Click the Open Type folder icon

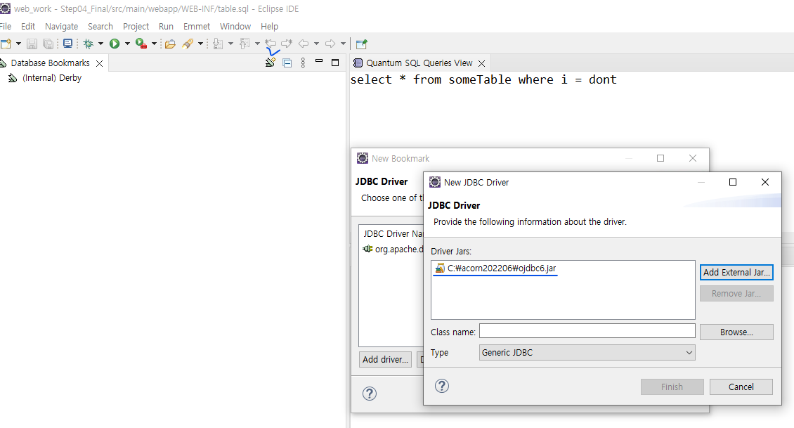coord(171,44)
